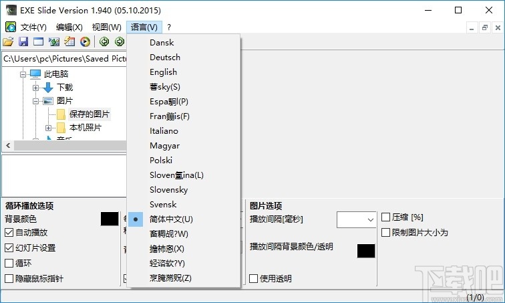Screen dimensions: 505x303
Task: Click the EXE Slide title bar icon
Action: (11, 10)
